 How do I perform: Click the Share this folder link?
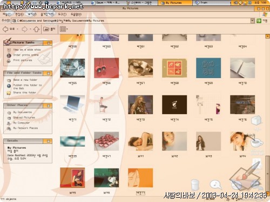pos(25,93)
